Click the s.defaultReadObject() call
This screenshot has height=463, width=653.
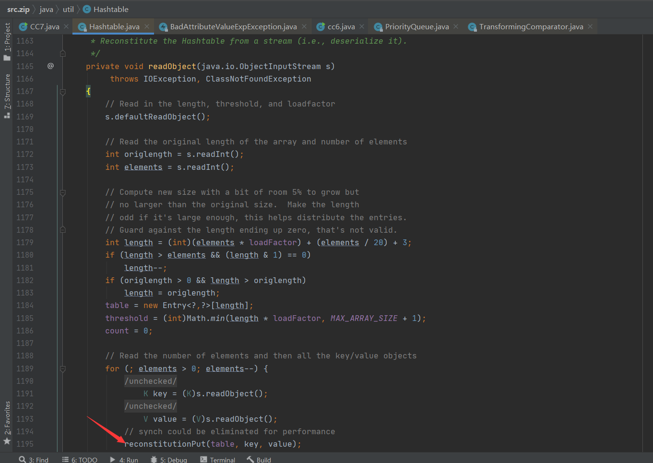click(x=158, y=117)
